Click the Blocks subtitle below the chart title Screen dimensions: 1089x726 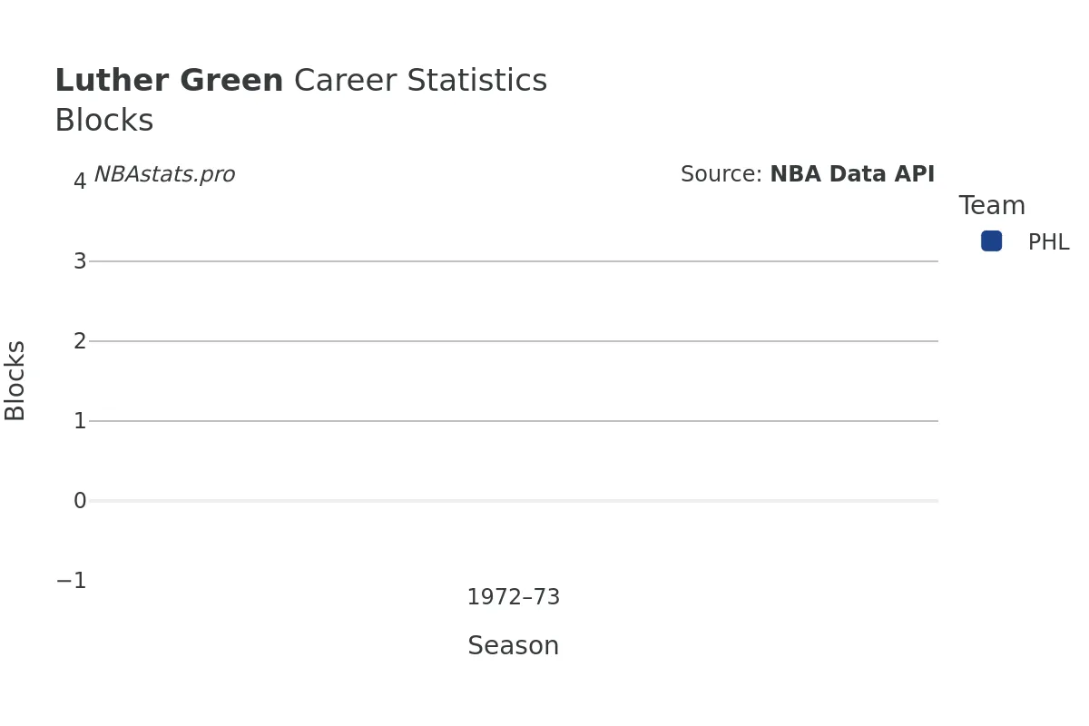click(104, 122)
